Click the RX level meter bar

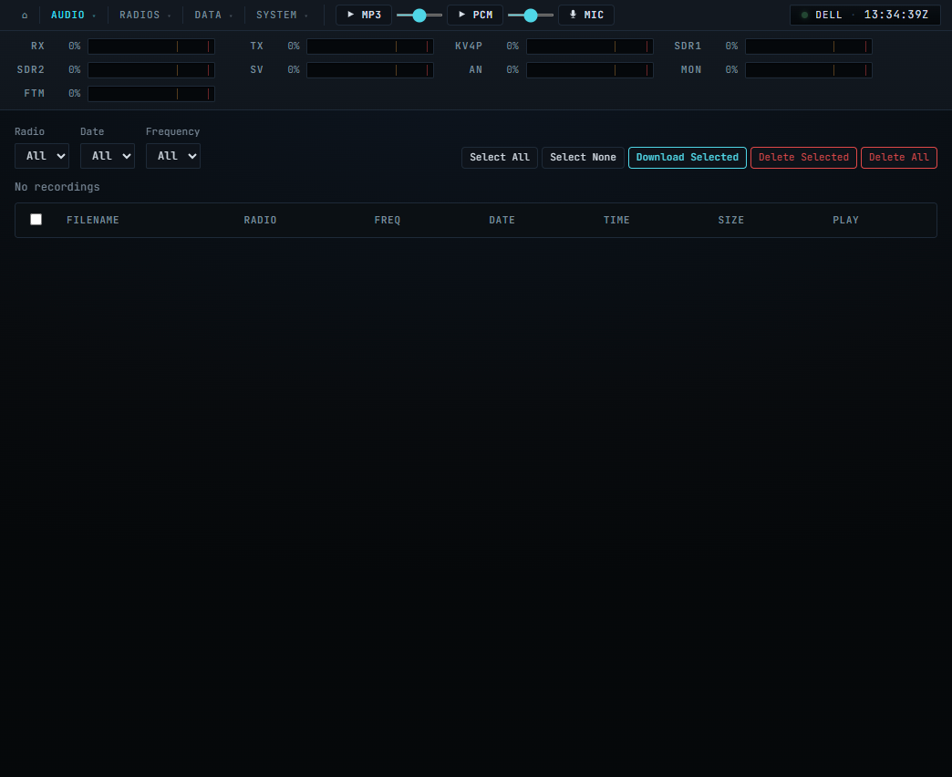coord(151,47)
